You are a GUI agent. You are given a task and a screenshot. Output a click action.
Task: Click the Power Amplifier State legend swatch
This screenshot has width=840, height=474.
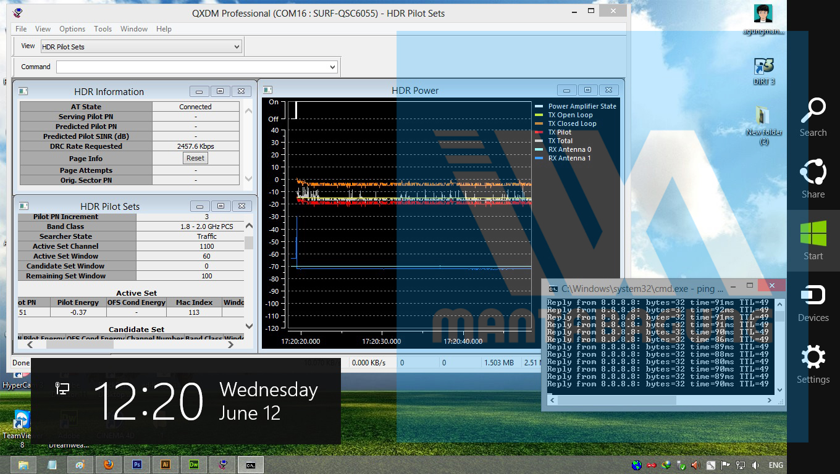coord(539,106)
